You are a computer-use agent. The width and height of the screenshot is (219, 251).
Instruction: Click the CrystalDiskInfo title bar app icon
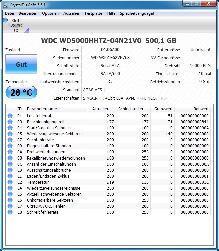(x=5, y=5)
